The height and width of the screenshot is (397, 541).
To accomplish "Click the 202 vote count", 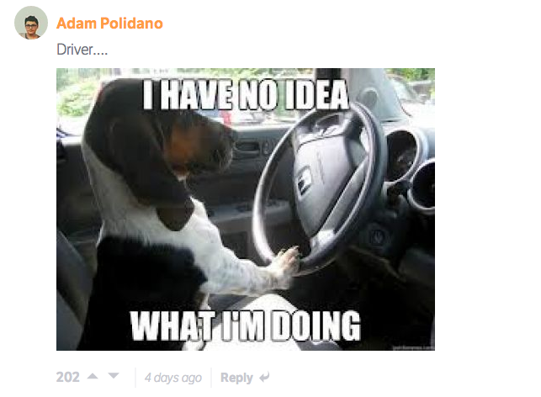I will pos(68,377).
